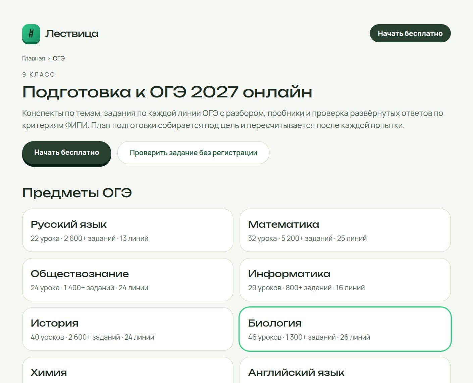Click the description paragraph starting with Конспекты по темам
473x383 pixels.
232,119
